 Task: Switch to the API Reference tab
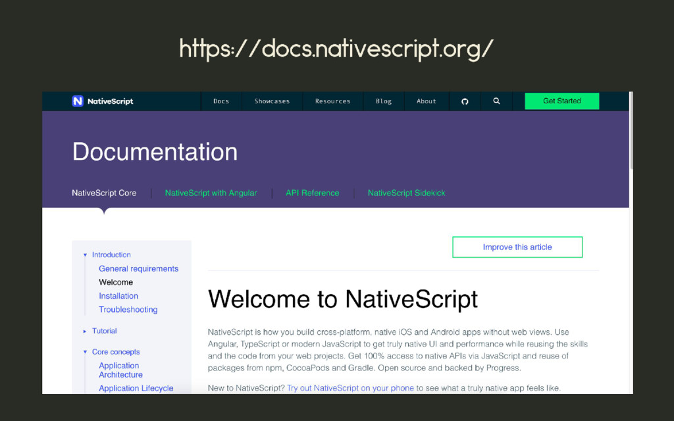tap(313, 193)
